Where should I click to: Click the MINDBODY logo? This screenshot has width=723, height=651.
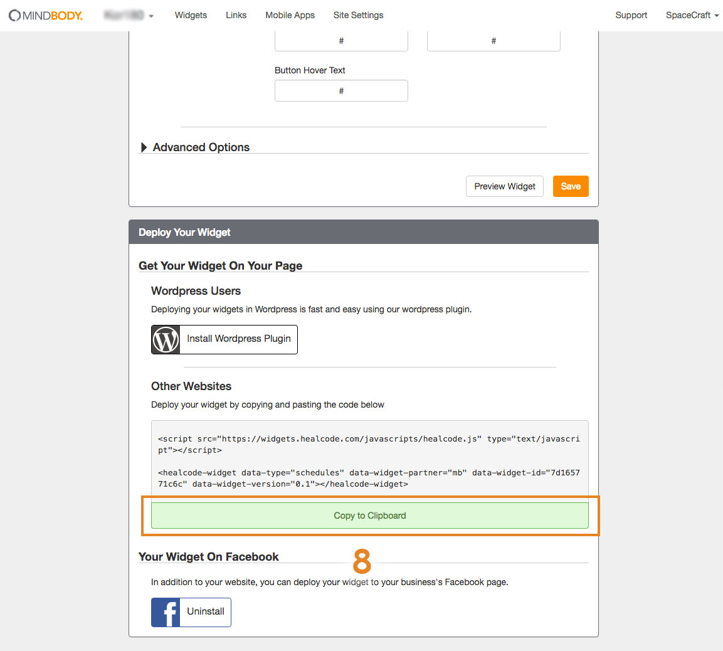point(46,15)
